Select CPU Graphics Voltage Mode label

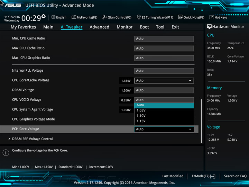(x=34, y=119)
